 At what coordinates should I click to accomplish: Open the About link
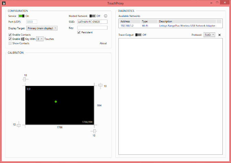click(103, 43)
